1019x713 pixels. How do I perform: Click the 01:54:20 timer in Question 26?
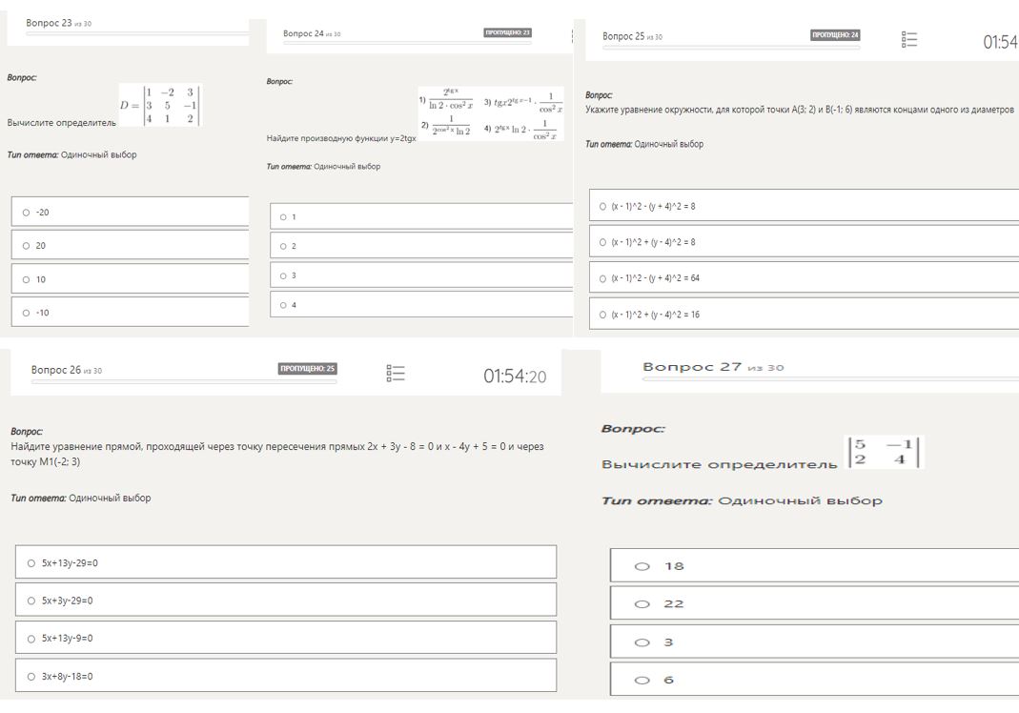(515, 377)
